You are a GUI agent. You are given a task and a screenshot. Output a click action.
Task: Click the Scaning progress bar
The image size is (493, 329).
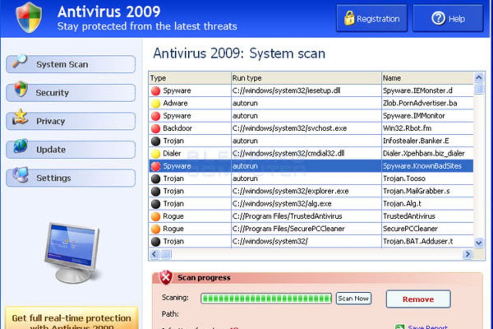(266, 298)
